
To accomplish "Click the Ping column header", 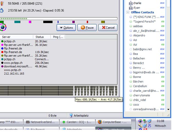I will [58, 37].
